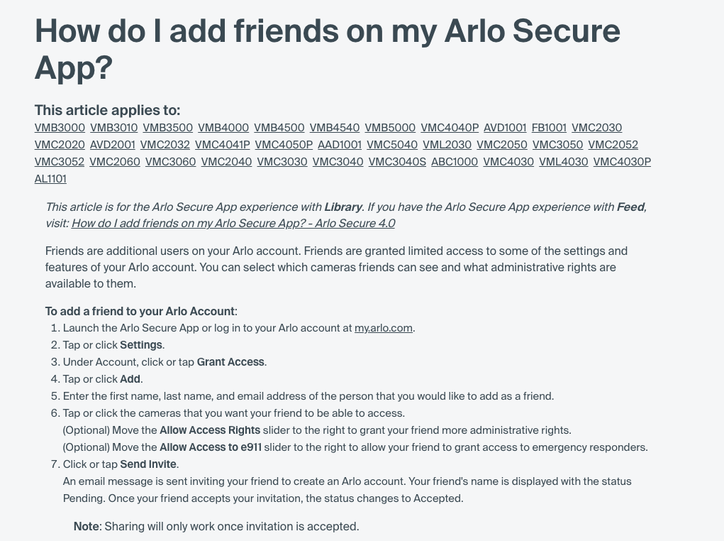Viewport: 724px width, 541px height.
Task: Open the VMC3040S product link
Action: tap(397, 162)
